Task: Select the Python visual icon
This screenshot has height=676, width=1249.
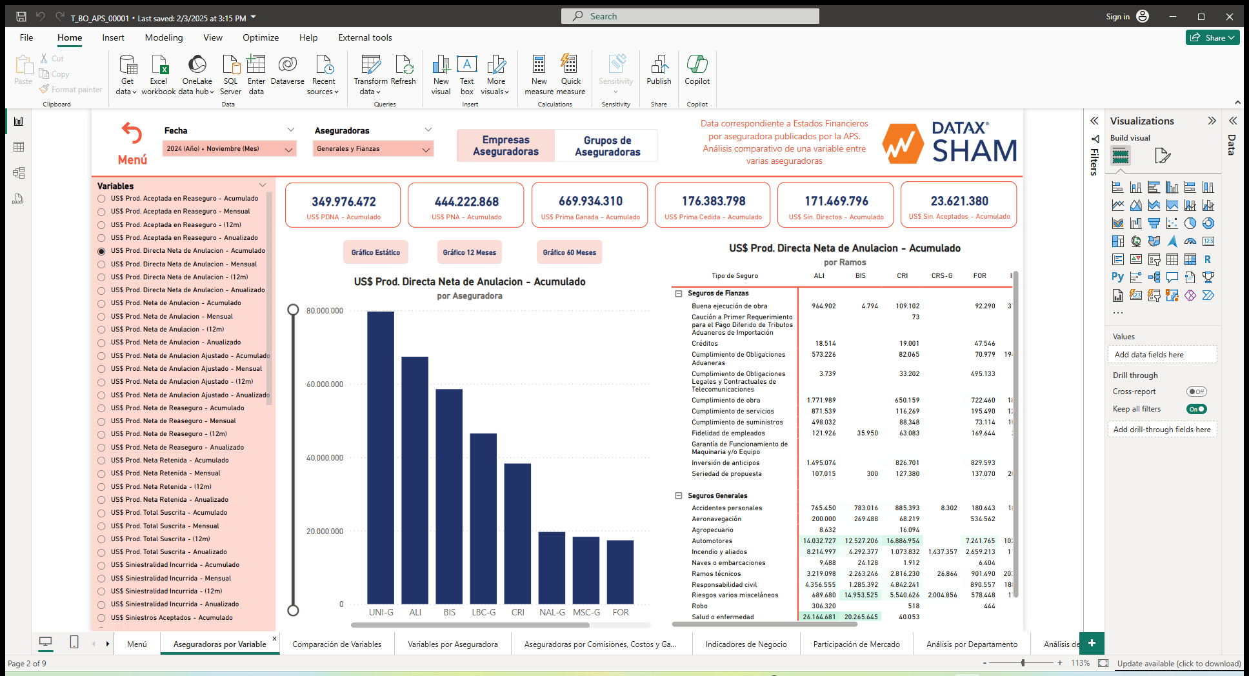Action: click(x=1117, y=277)
